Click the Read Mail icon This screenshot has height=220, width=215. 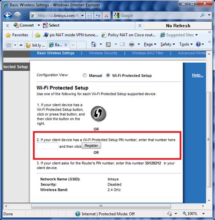coord(122,44)
